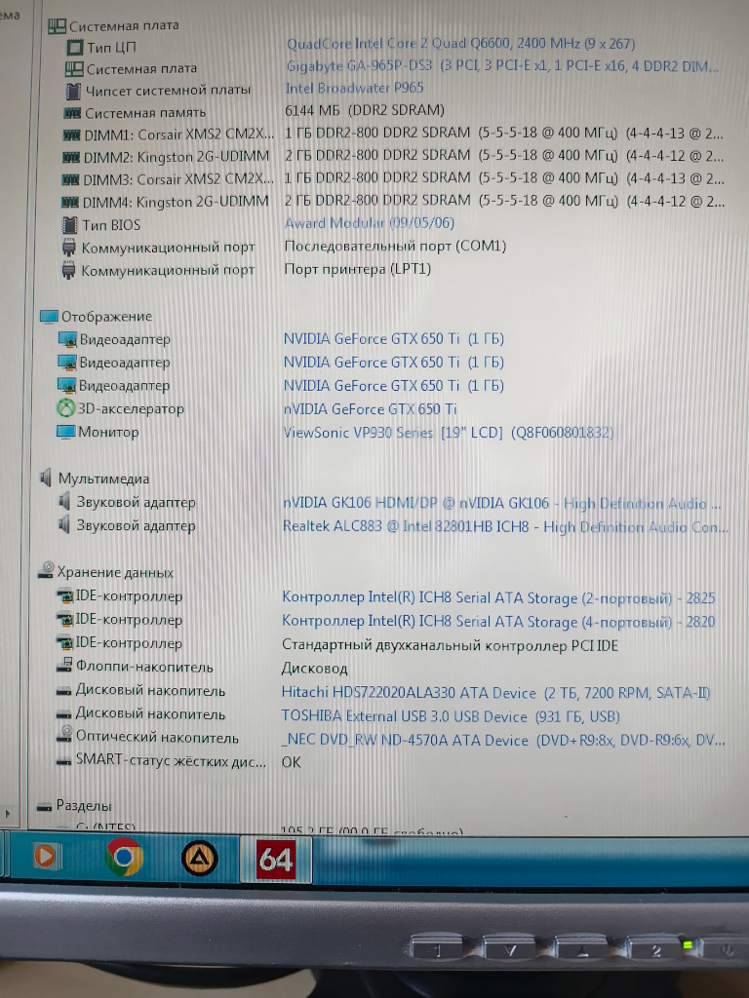Select the 3D-акселератор label
This screenshot has width=749, height=998.
pos(131,408)
